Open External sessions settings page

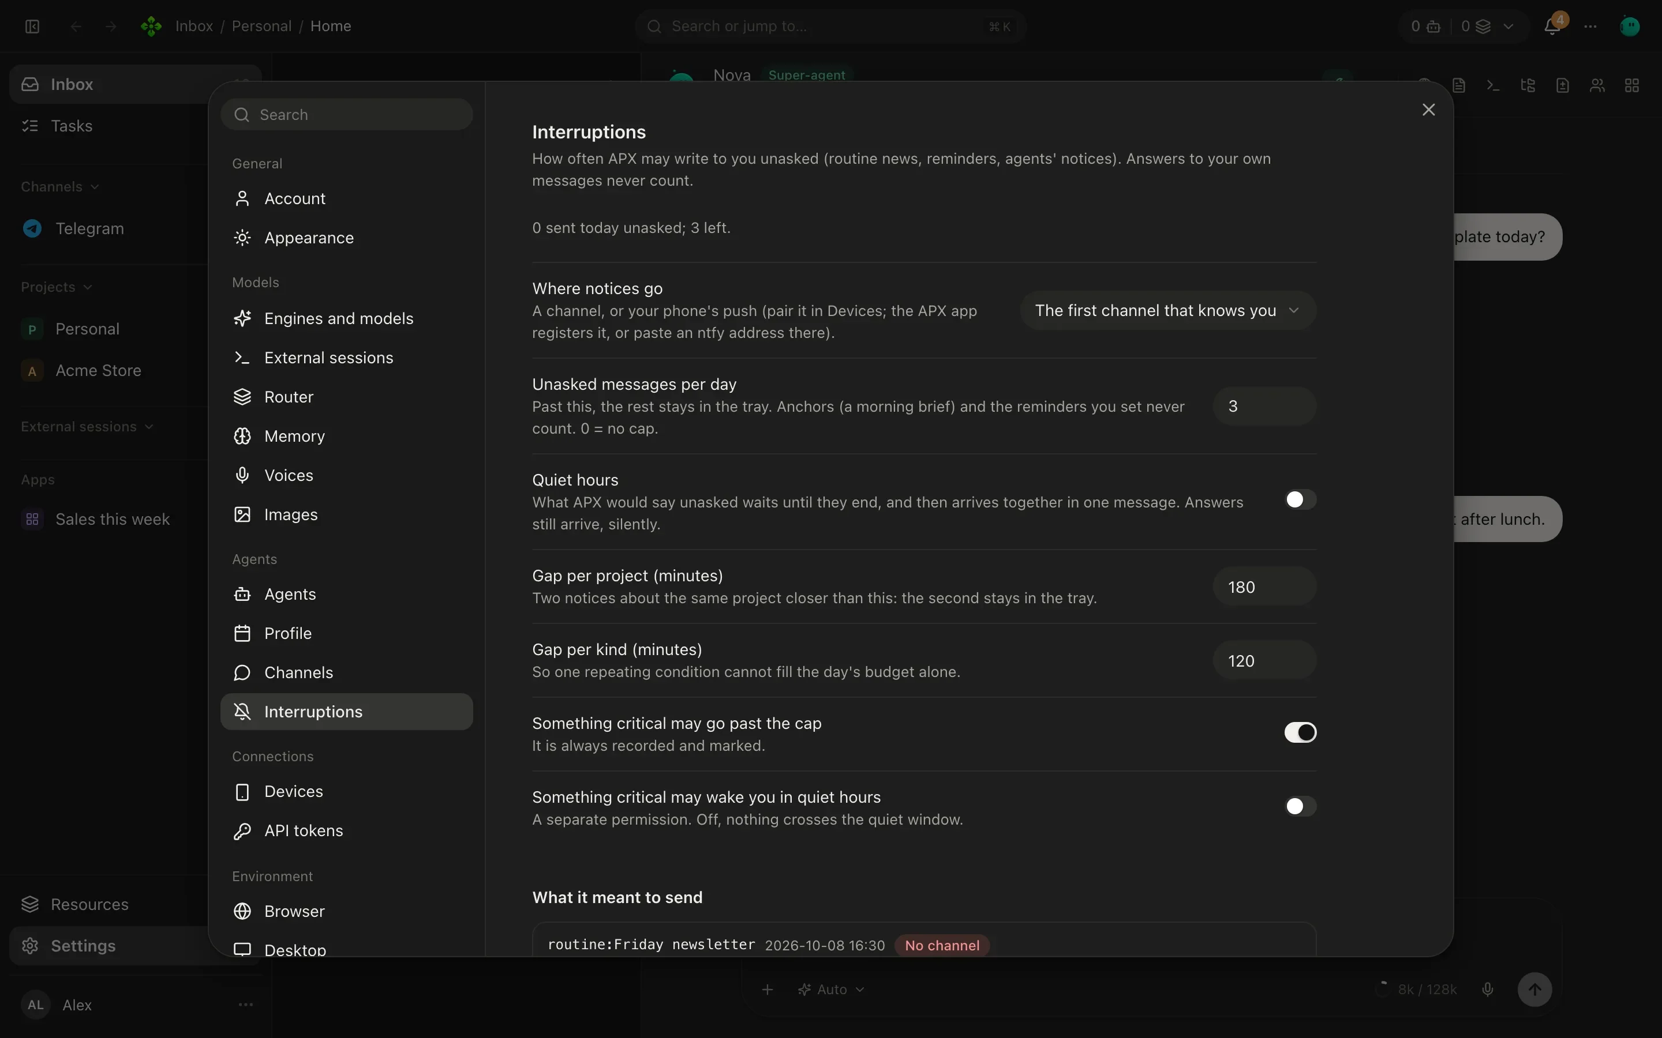(x=346, y=358)
